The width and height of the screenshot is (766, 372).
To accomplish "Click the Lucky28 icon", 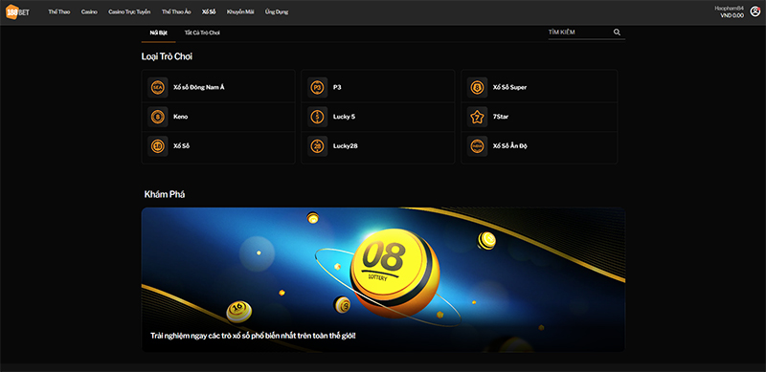I will 318,146.
